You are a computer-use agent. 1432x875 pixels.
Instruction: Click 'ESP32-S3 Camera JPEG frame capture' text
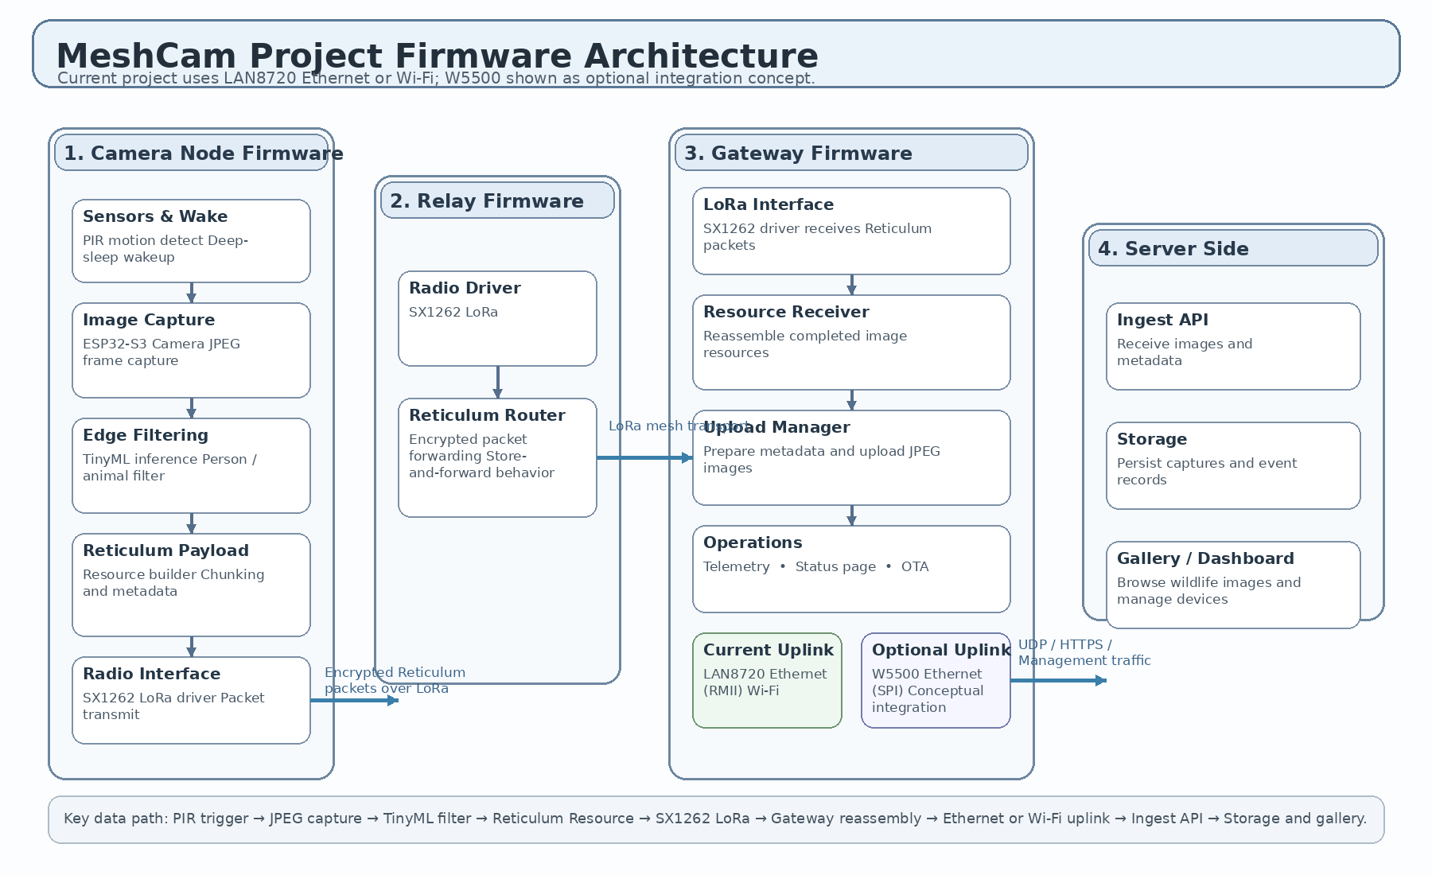coord(161,352)
